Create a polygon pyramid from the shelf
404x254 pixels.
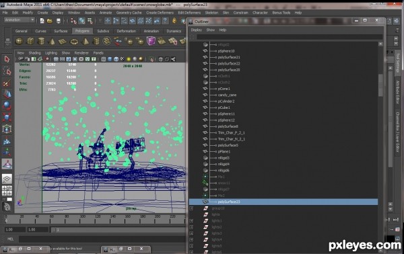click(86, 41)
